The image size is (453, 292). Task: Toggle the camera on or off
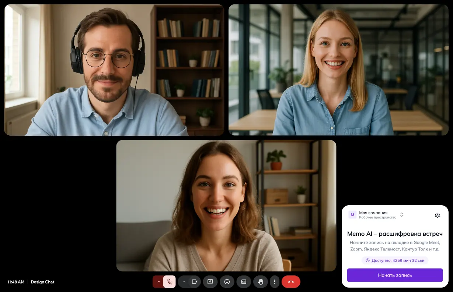195,282
